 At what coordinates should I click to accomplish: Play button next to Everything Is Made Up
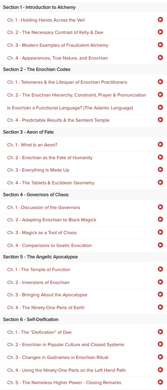[160, 169]
